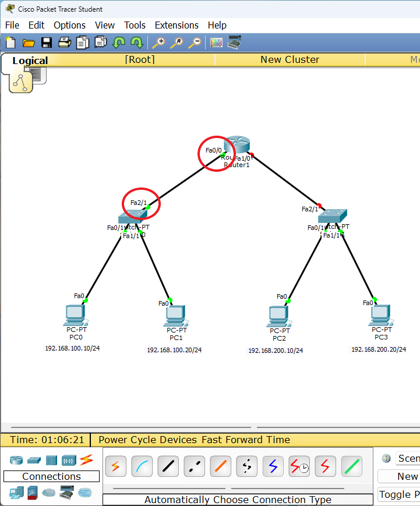Click Power Cycle Devices

(x=147, y=440)
